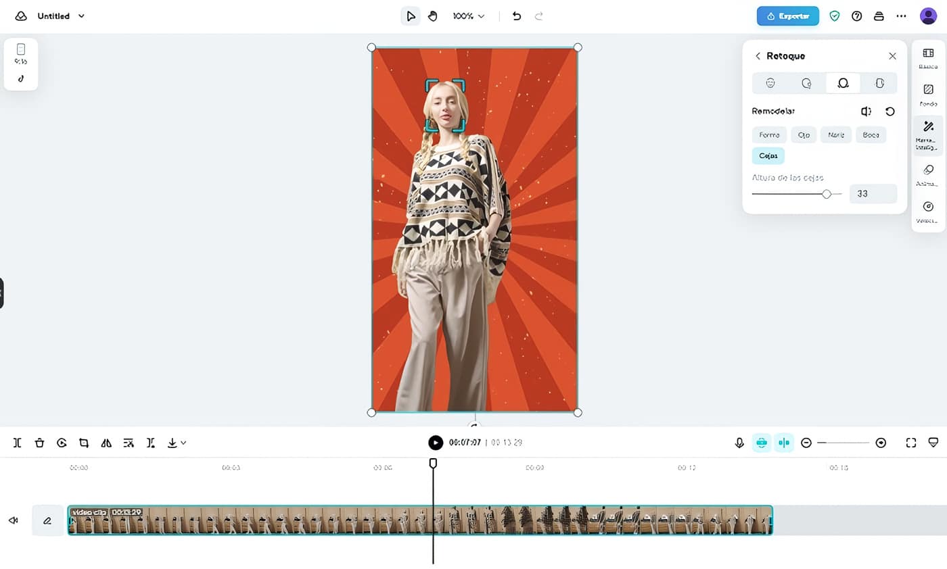The height and width of the screenshot is (569, 947).
Task: Select the crop tool in timeline toolbar
Action: pyautogui.click(x=84, y=443)
